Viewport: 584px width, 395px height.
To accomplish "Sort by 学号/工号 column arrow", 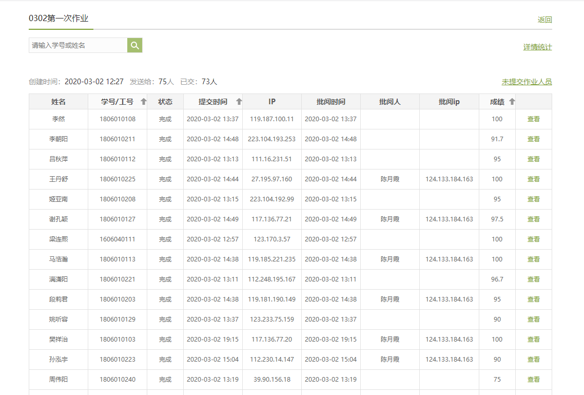I will (x=144, y=102).
